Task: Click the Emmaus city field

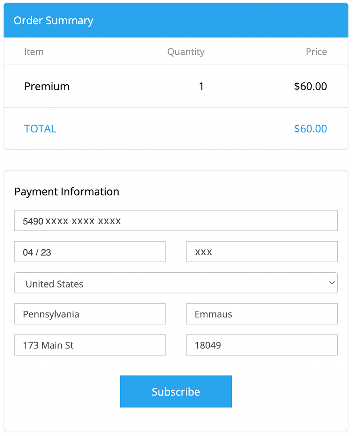Action: pos(262,314)
